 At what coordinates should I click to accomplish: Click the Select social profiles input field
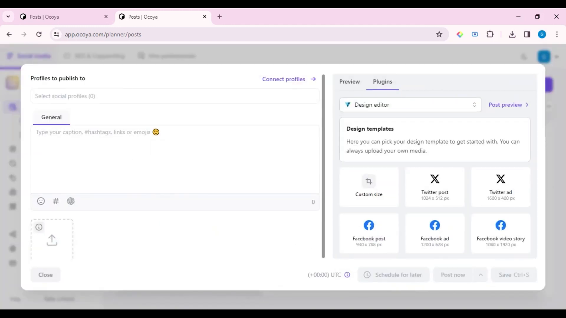coord(175,96)
